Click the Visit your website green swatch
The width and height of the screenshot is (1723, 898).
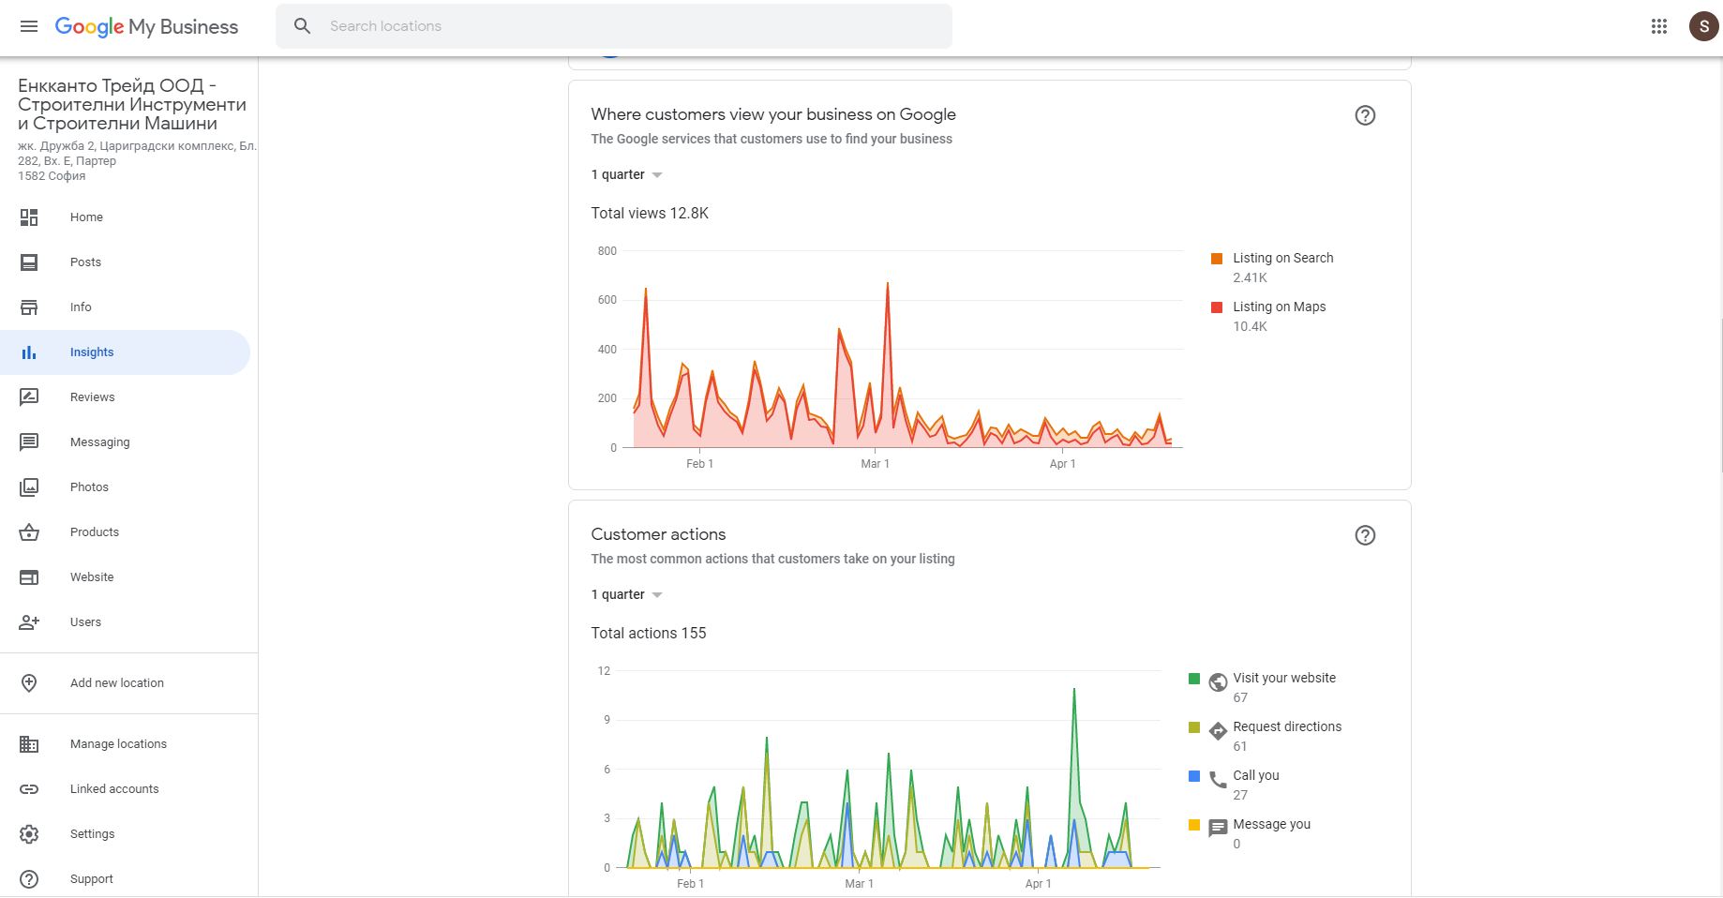click(x=1194, y=679)
